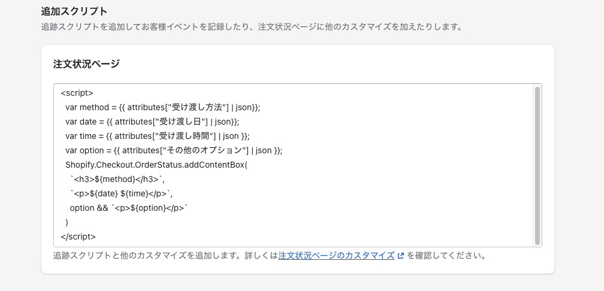Click the 追加スクリプト section heading
Screen dimensions: 604x291
(74, 11)
